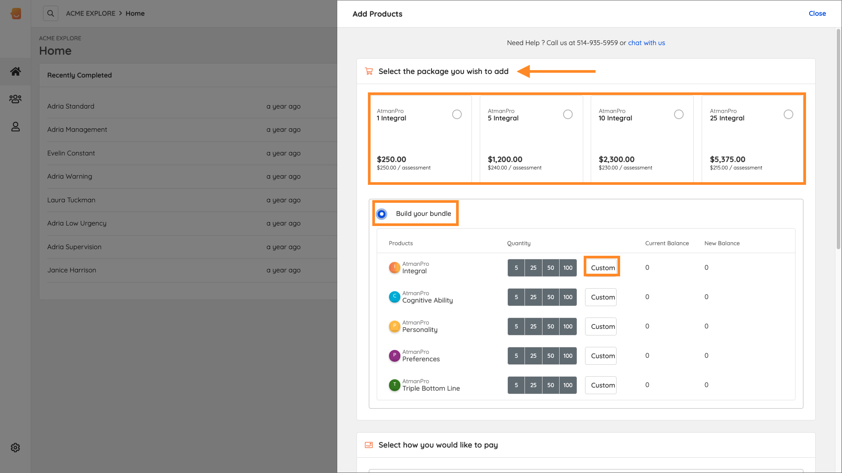Click the panel's vertical scrollbar
The height and width of the screenshot is (473, 842).
pos(838,139)
